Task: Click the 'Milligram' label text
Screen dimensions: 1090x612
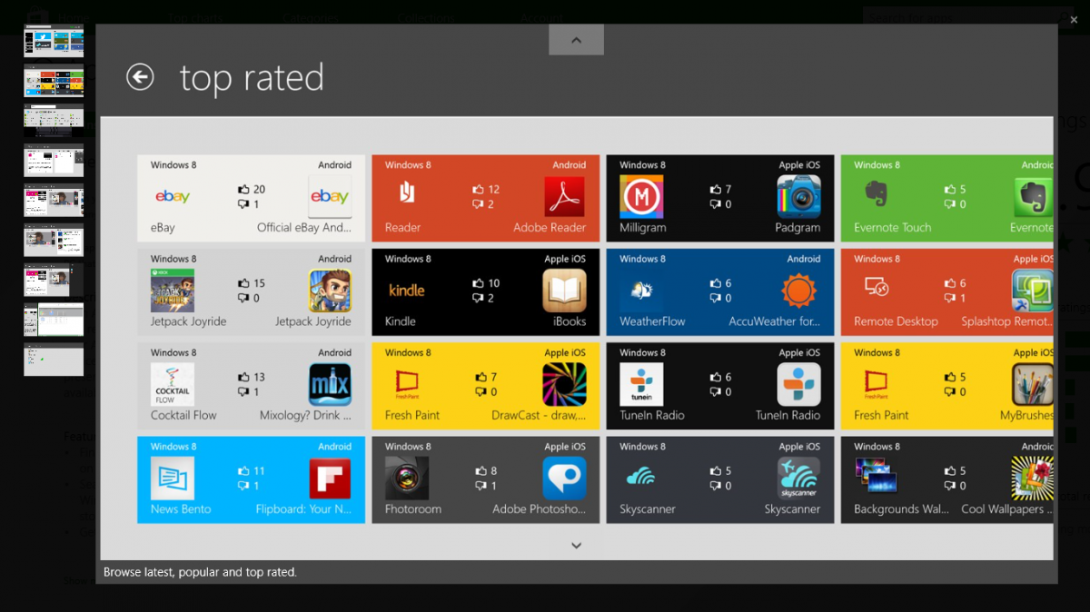Action: [643, 228]
